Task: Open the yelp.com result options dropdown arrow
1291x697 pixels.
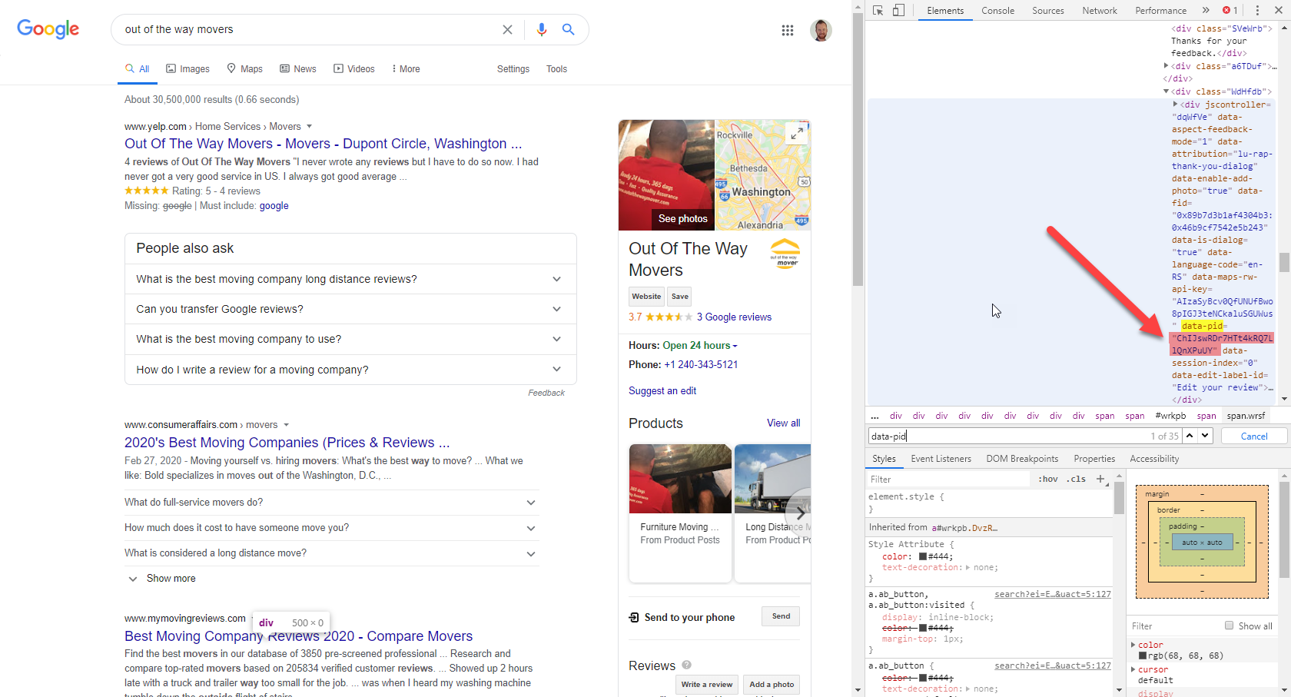Action: [310, 126]
